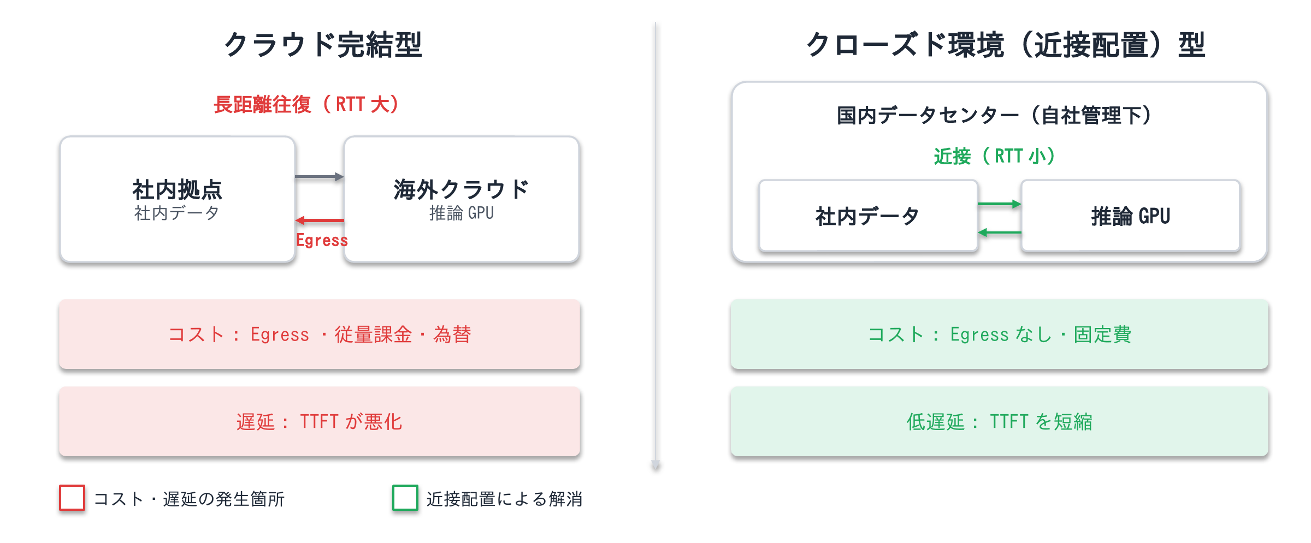Click the green arrow returning to 社内データ
This screenshot has width=1311, height=543.
click(x=999, y=232)
